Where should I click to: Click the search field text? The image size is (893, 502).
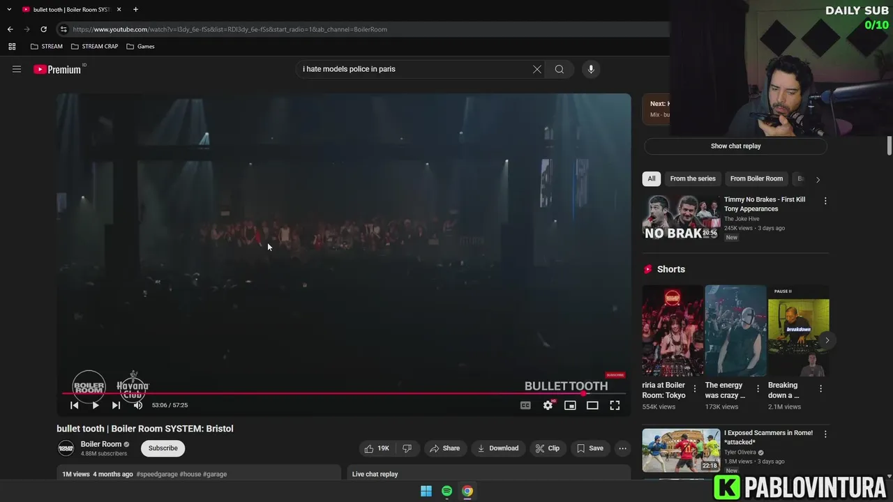coord(349,69)
